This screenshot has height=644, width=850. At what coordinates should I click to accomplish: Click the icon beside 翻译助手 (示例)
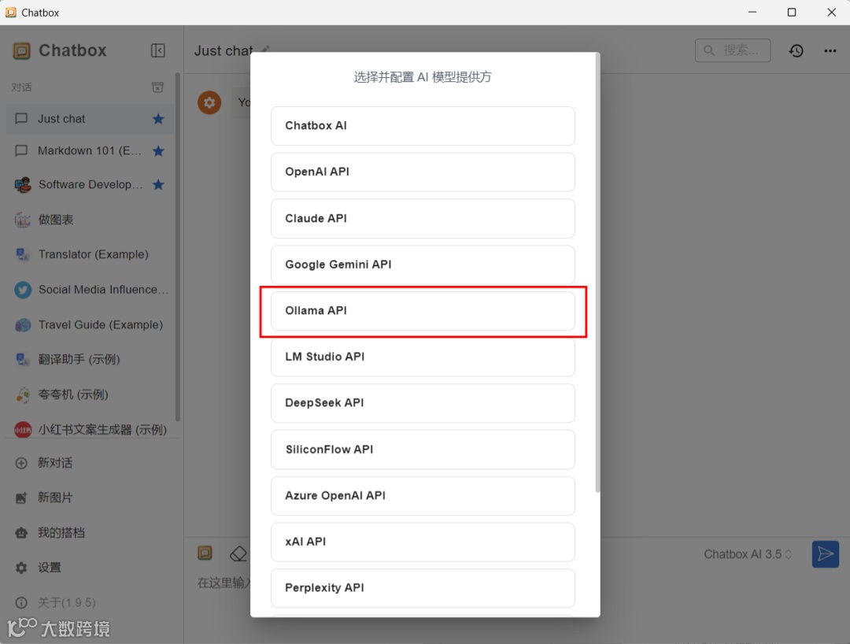(x=23, y=360)
